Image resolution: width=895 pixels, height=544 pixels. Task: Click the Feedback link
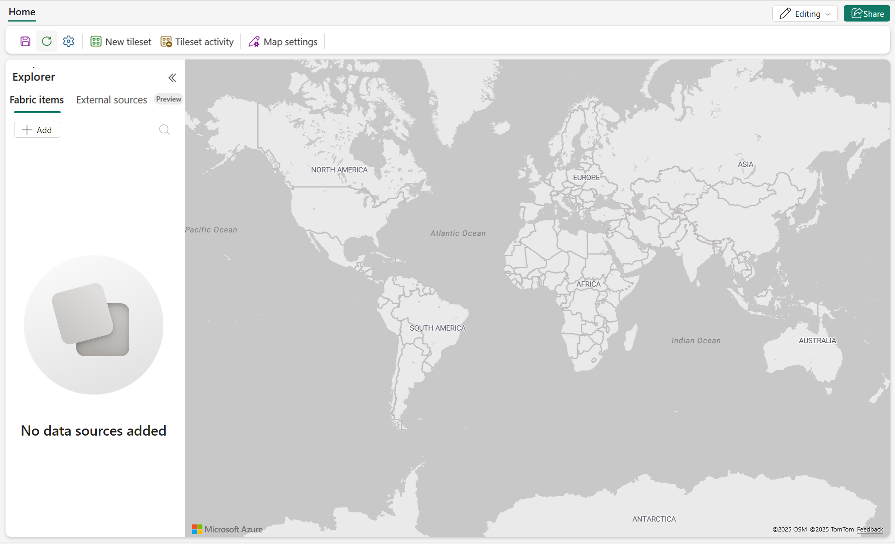pos(870,529)
